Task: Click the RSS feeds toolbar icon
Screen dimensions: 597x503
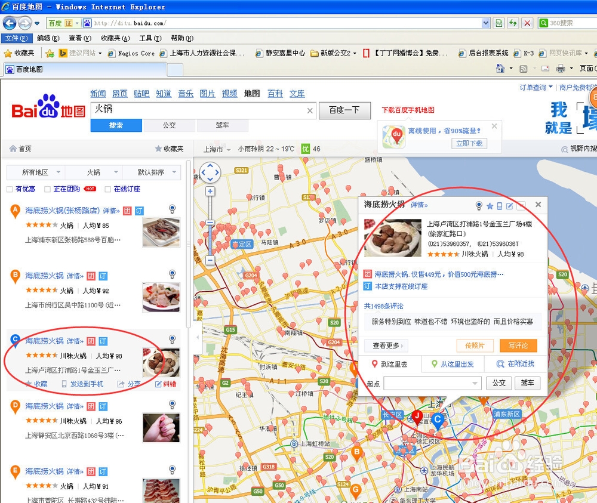Action: (x=523, y=69)
